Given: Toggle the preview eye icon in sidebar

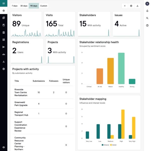Looking at the screenshot, I should pyautogui.click(x=4, y=147).
